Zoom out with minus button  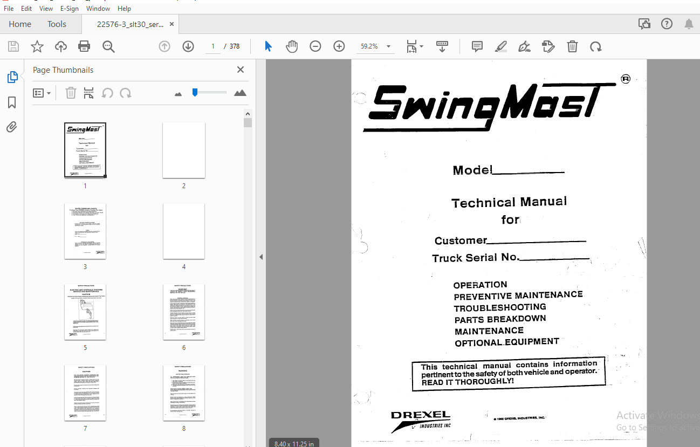coord(315,46)
